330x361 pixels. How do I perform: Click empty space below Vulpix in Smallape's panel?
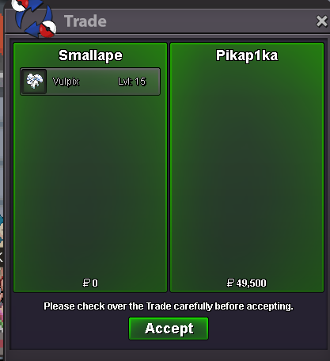(x=90, y=184)
